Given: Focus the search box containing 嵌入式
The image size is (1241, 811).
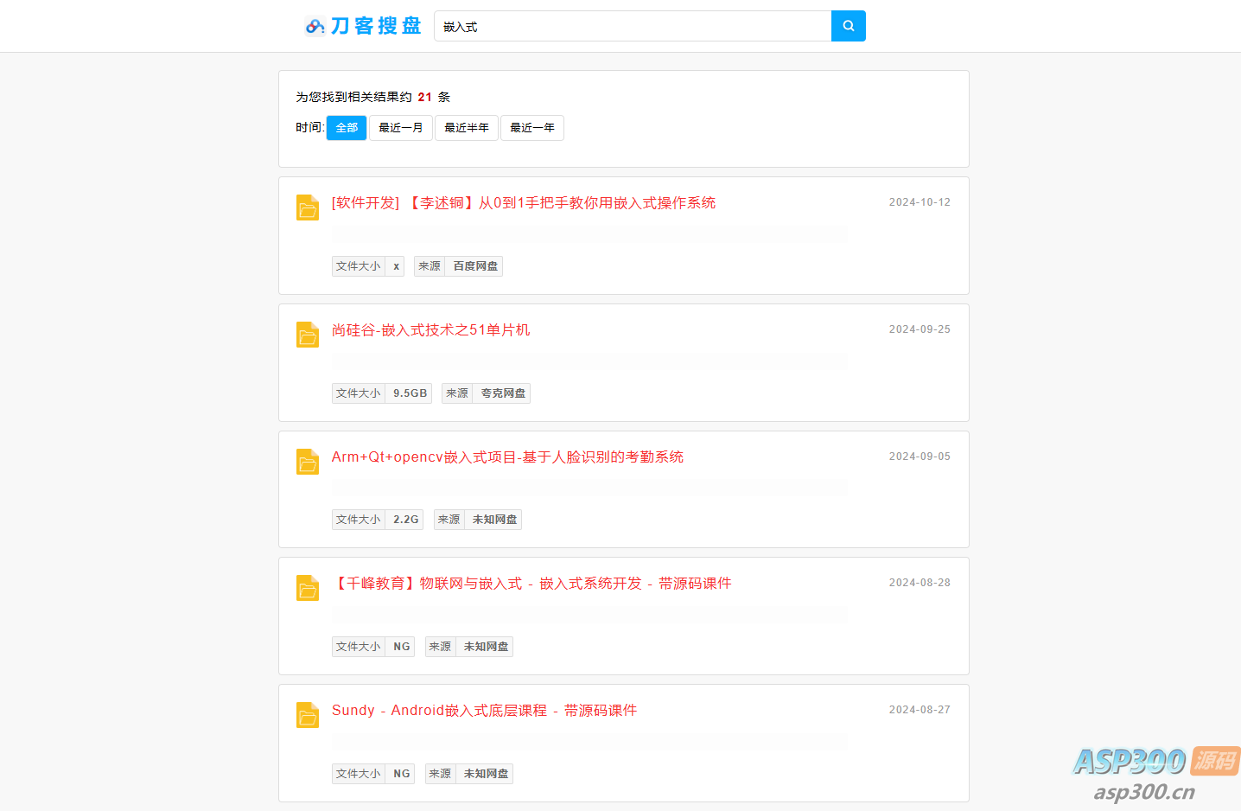Looking at the screenshot, I should click(632, 27).
